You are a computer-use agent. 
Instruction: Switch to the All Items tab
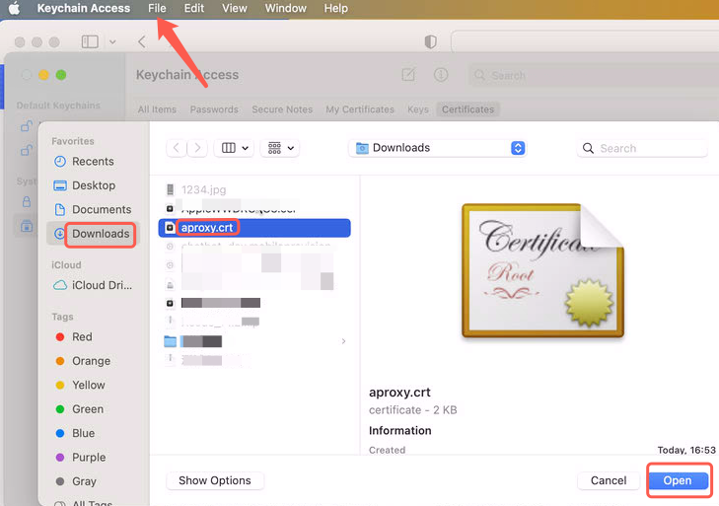(157, 109)
